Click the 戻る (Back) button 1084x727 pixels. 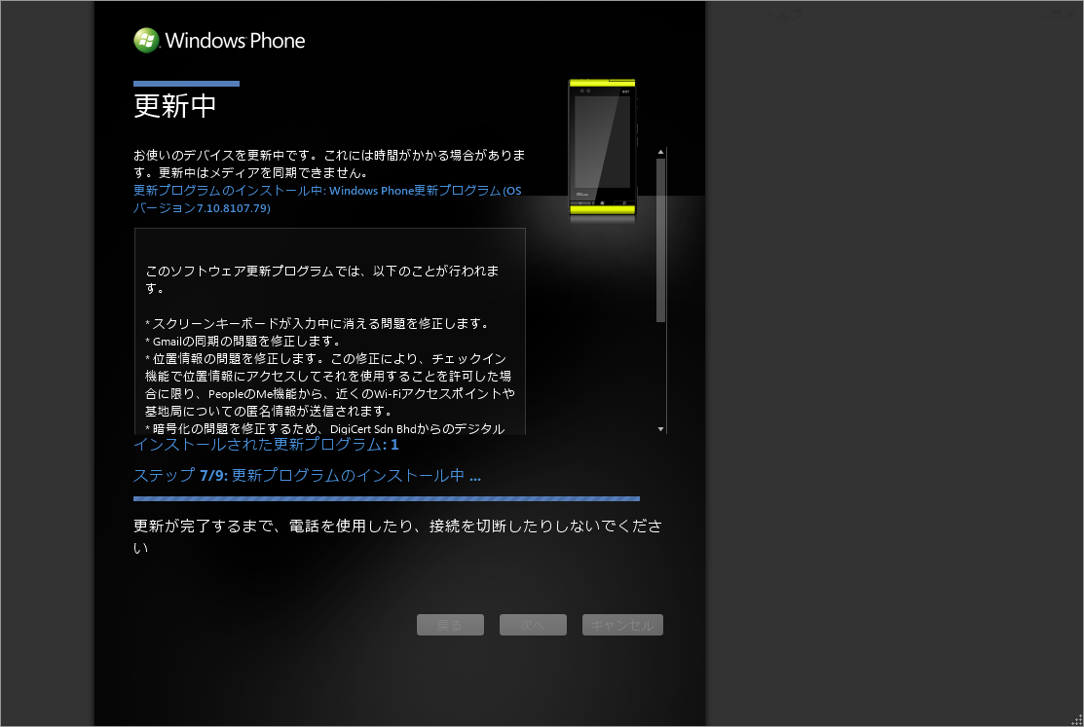tap(450, 625)
